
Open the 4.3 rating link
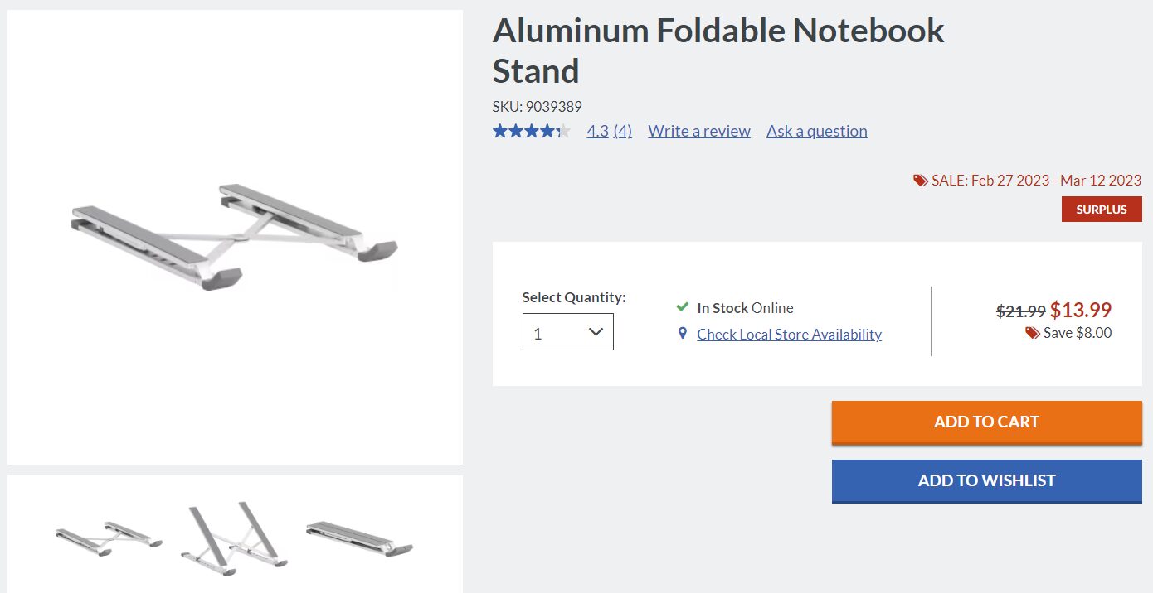click(x=597, y=130)
